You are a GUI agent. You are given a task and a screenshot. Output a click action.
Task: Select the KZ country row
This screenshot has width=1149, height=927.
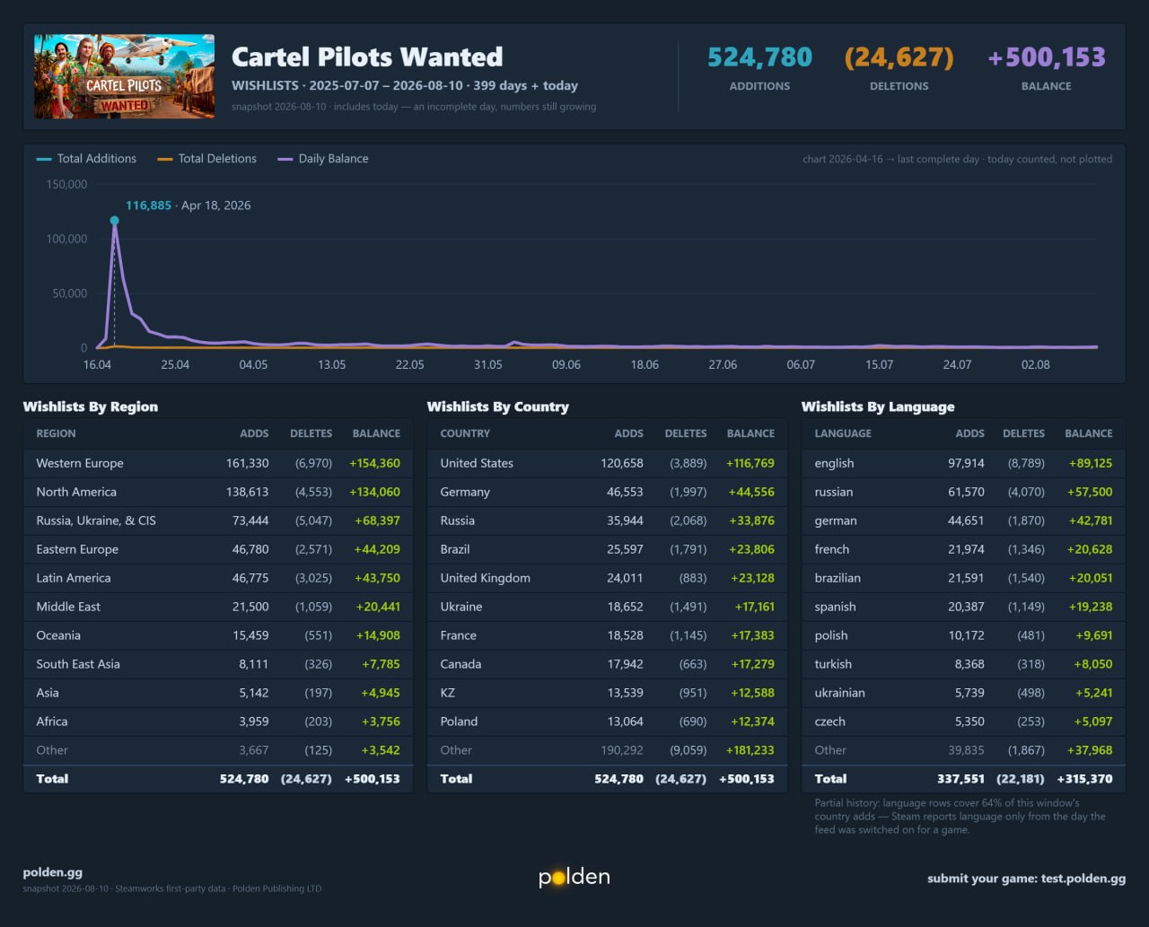coord(608,693)
